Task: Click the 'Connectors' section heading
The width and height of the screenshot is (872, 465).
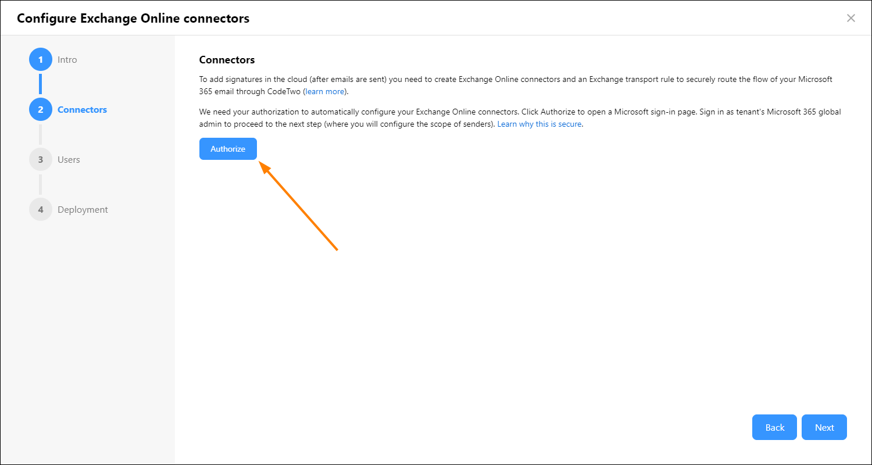Action: click(227, 60)
